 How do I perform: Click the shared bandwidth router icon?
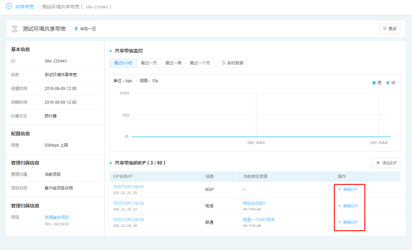(15, 29)
